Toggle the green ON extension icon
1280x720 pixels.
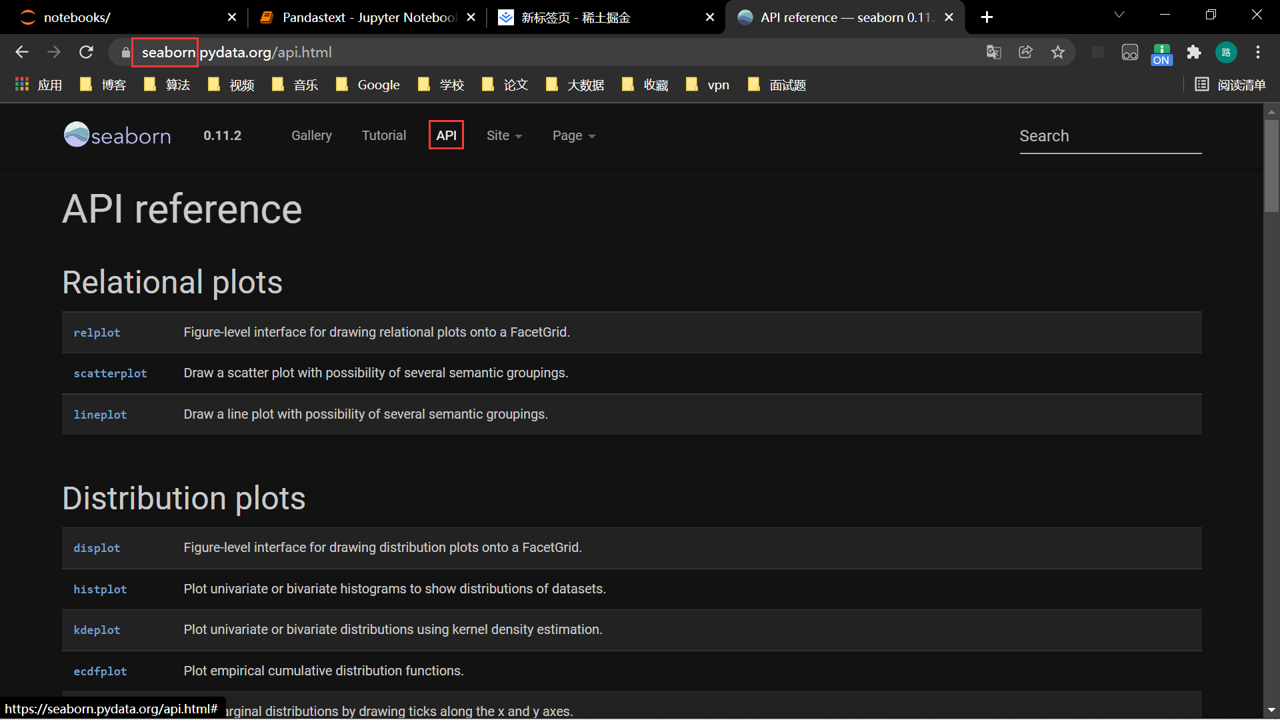coord(1161,53)
